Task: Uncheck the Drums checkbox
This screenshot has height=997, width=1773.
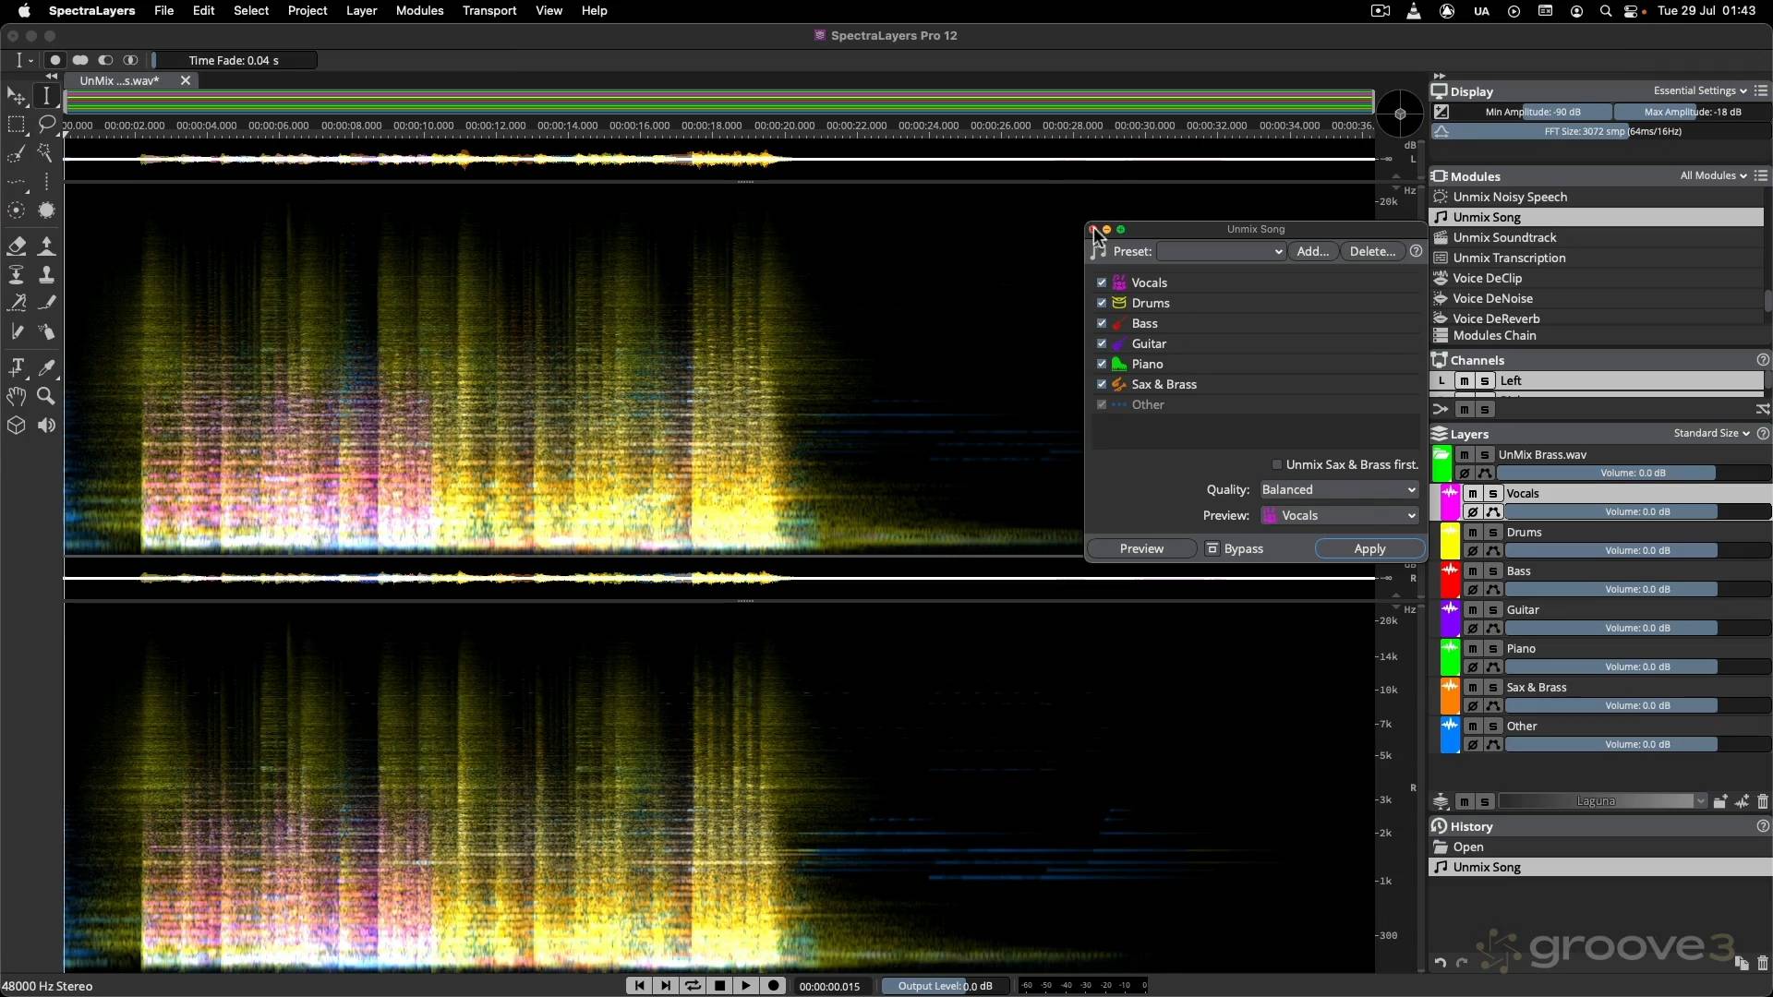Action: [x=1102, y=303]
